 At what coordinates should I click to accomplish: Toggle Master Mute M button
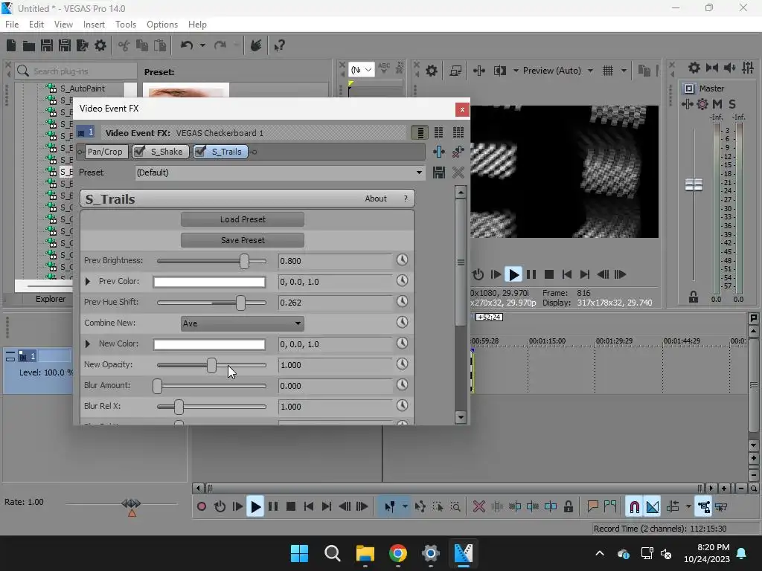717,104
